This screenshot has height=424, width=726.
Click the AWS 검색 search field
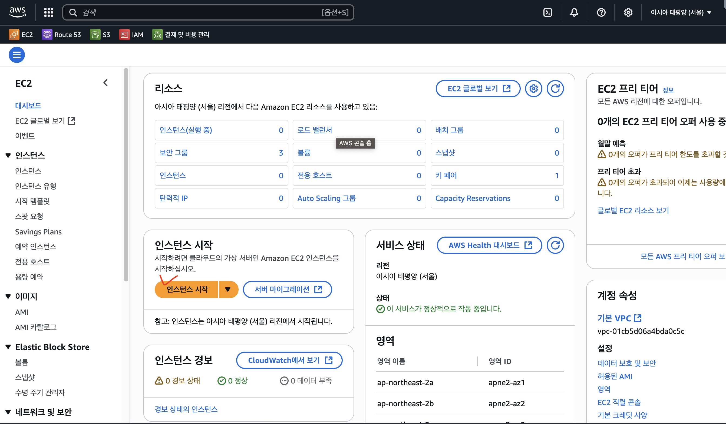click(x=202, y=12)
